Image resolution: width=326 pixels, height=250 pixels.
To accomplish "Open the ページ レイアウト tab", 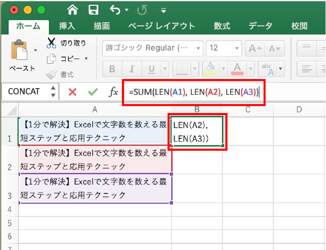I will pos(162,26).
